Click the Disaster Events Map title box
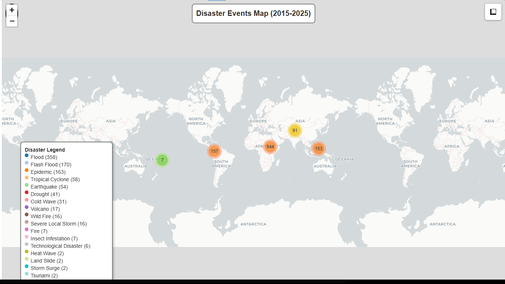This screenshot has height=284, width=505. tap(254, 13)
